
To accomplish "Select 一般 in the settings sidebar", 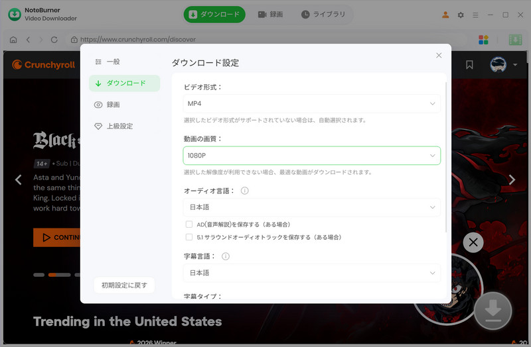I will [124, 62].
